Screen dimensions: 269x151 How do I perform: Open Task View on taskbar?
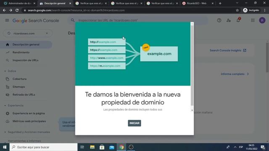[82, 147]
